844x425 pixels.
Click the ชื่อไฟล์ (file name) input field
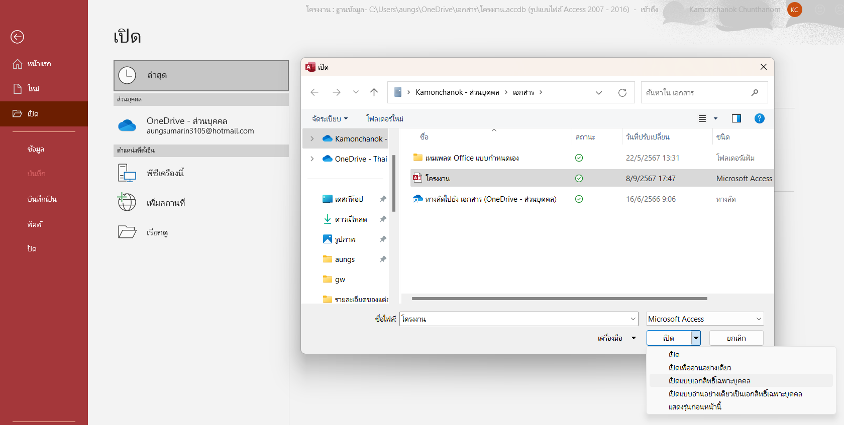point(512,319)
